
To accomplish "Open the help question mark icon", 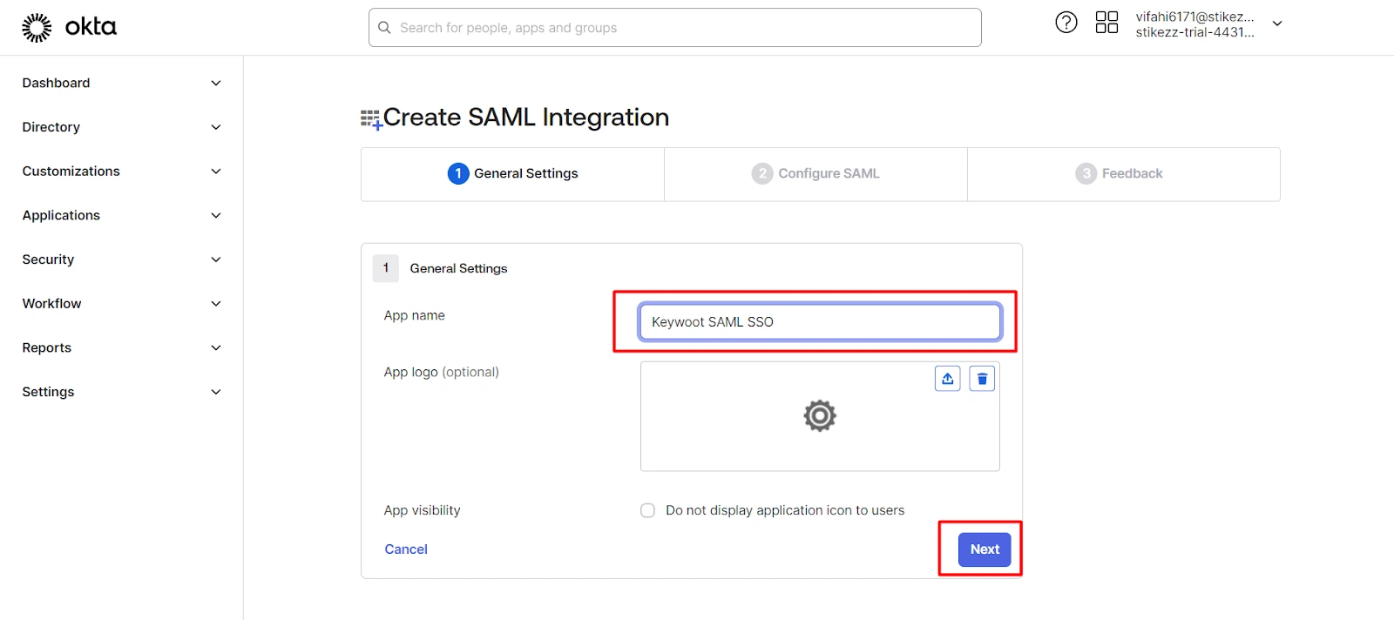I will coord(1066,23).
